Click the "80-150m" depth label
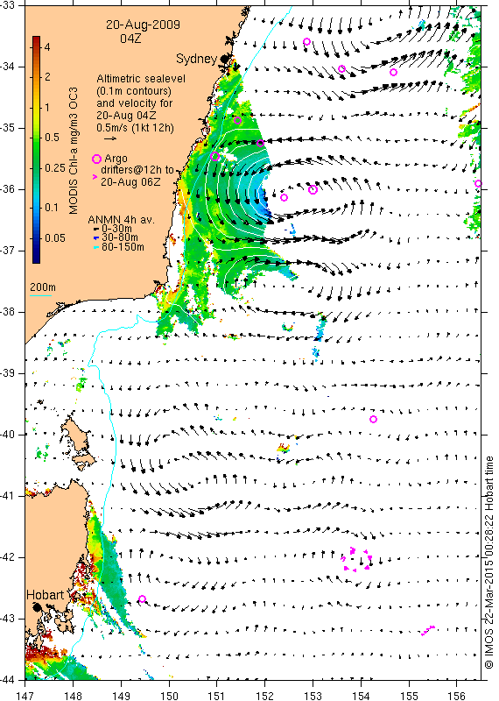Image resolution: width=499 pixels, height=701 pixels. pos(123,247)
